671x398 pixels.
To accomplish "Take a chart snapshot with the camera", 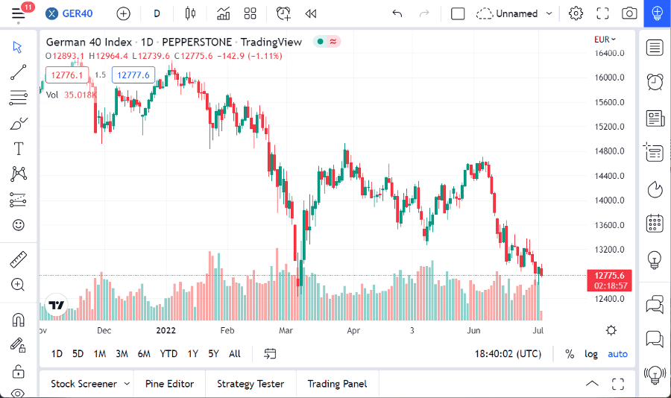I will click(x=630, y=13).
